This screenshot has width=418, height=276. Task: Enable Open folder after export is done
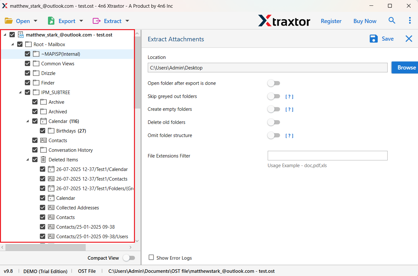click(x=274, y=83)
